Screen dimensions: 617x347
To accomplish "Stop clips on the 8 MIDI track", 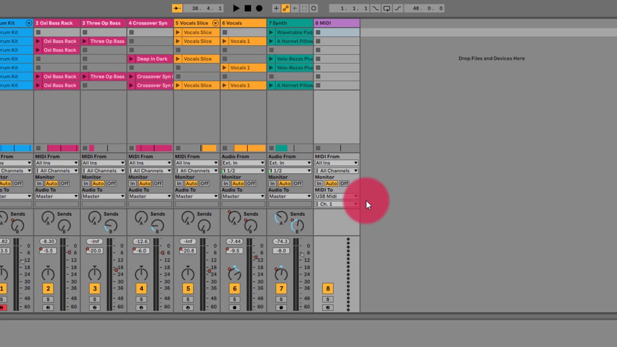I will [x=318, y=148].
